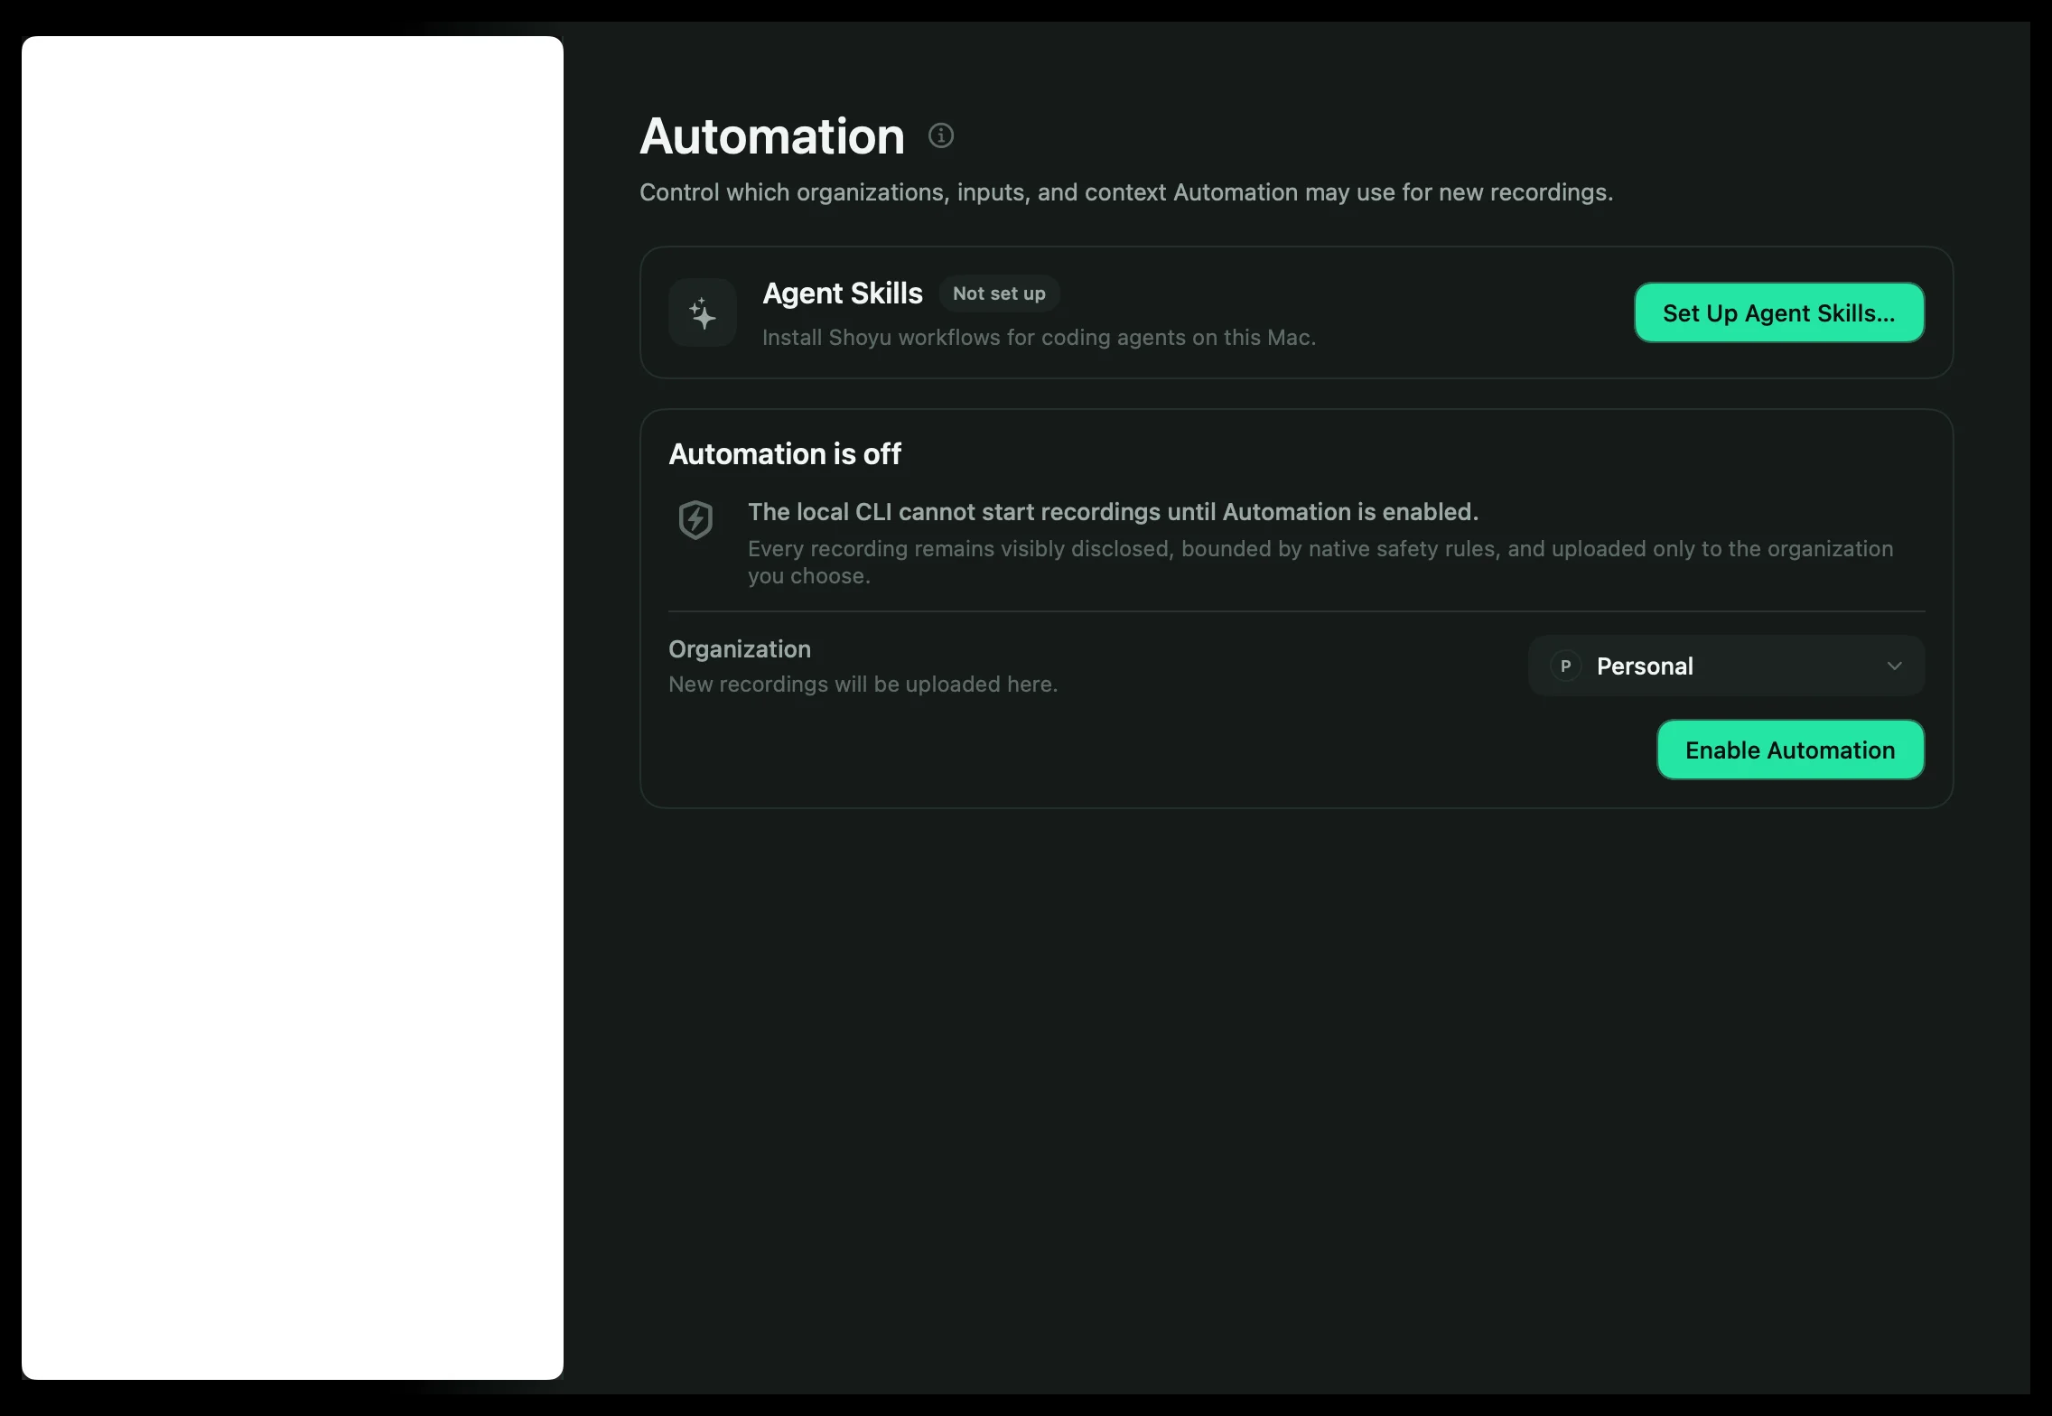Click the info icon beside the Automation title

click(940, 136)
